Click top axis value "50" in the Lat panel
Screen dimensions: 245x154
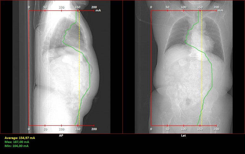pos(168,7)
